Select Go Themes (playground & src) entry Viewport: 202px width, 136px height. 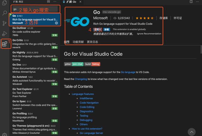point(35,129)
